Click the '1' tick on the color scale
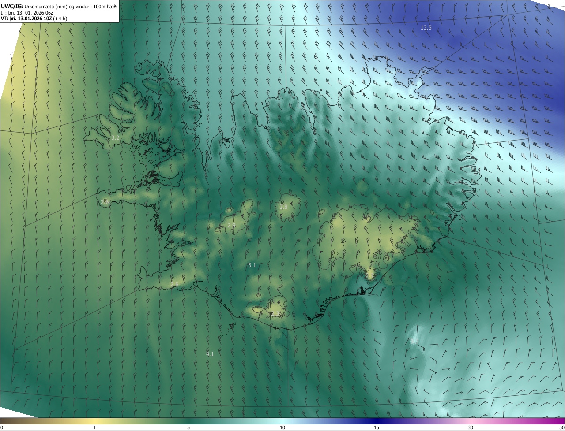565x431 pixels. (x=94, y=427)
